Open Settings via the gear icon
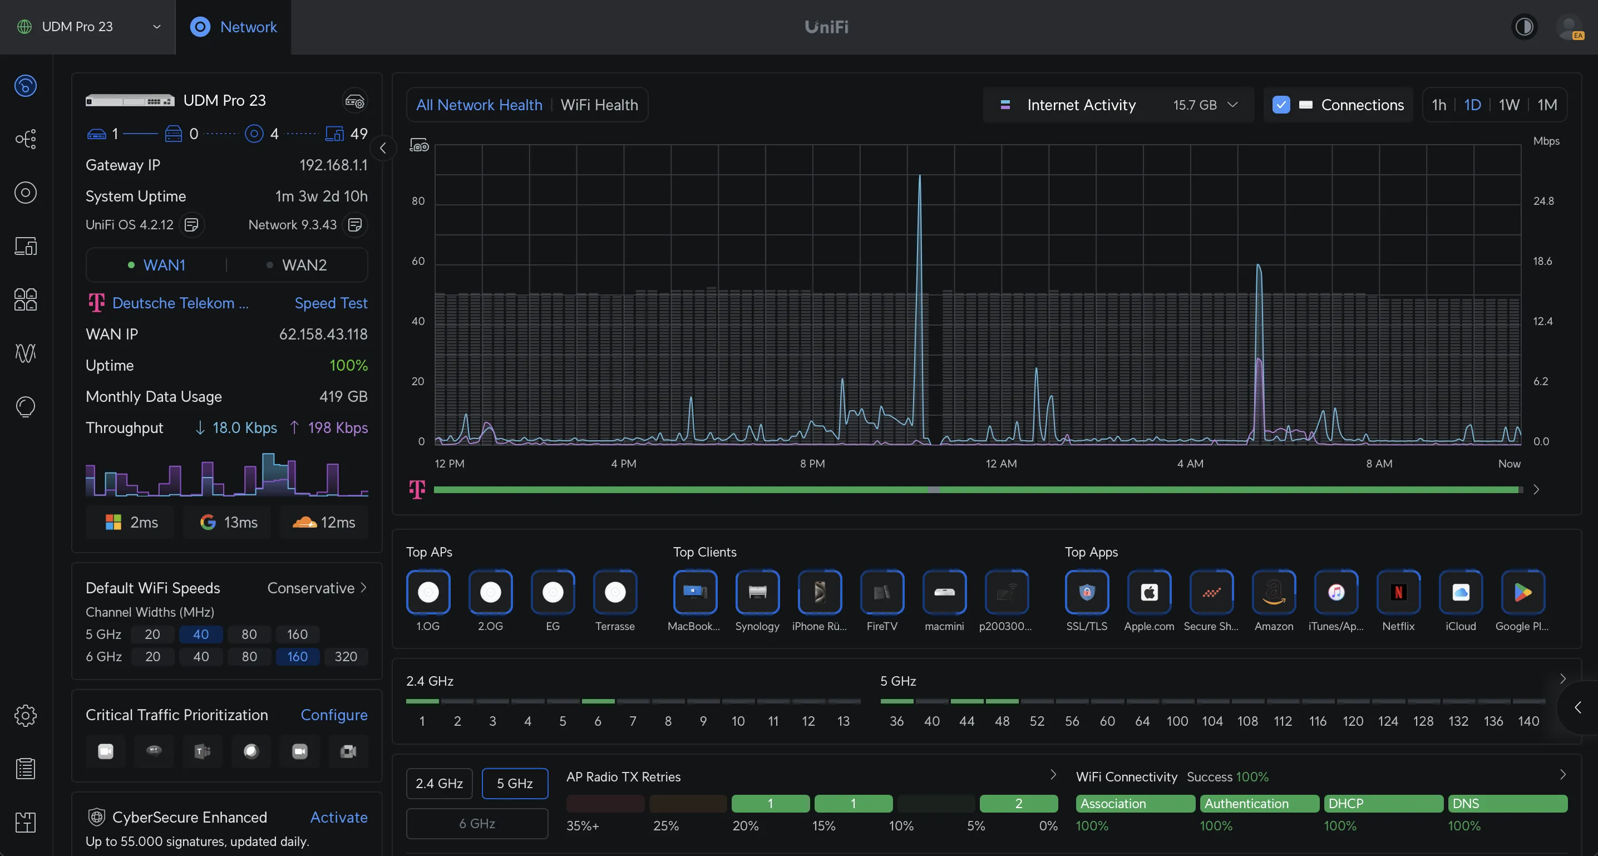The height and width of the screenshot is (856, 1598). 26,716
